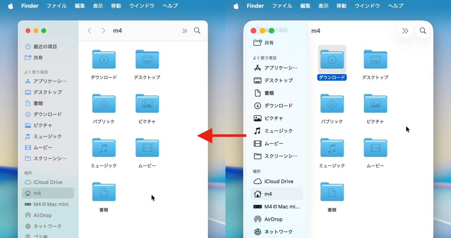The width and height of the screenshot is (451, 238).
Task: Select the デスクトップ folder icon
Action: (x=147, y=59)
